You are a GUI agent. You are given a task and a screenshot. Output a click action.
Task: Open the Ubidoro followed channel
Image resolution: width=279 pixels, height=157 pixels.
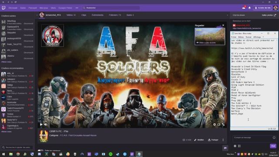[17, 57]
